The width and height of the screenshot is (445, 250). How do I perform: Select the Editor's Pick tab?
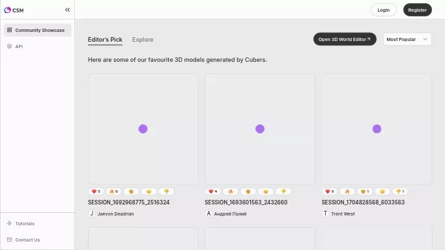point(105,40)
